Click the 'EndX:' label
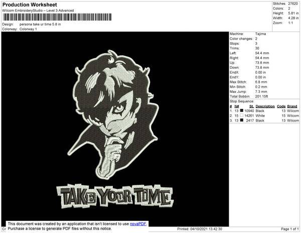301x233 pixels. [234, 72]
